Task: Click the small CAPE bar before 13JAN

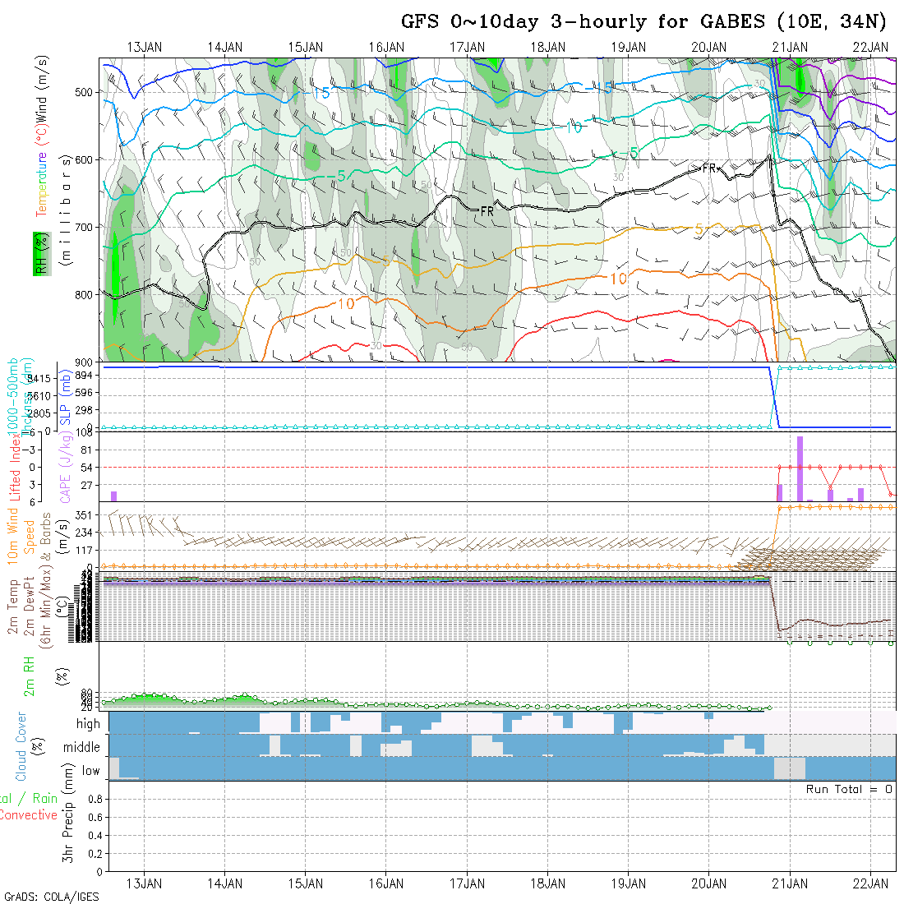Action: [x=114, y=496]
